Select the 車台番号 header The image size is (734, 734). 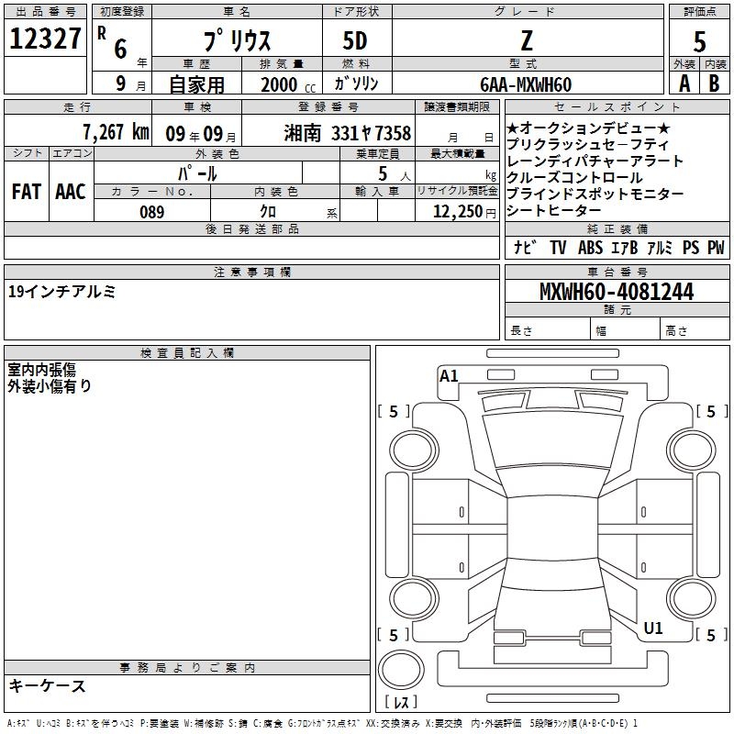pos(617,272)
